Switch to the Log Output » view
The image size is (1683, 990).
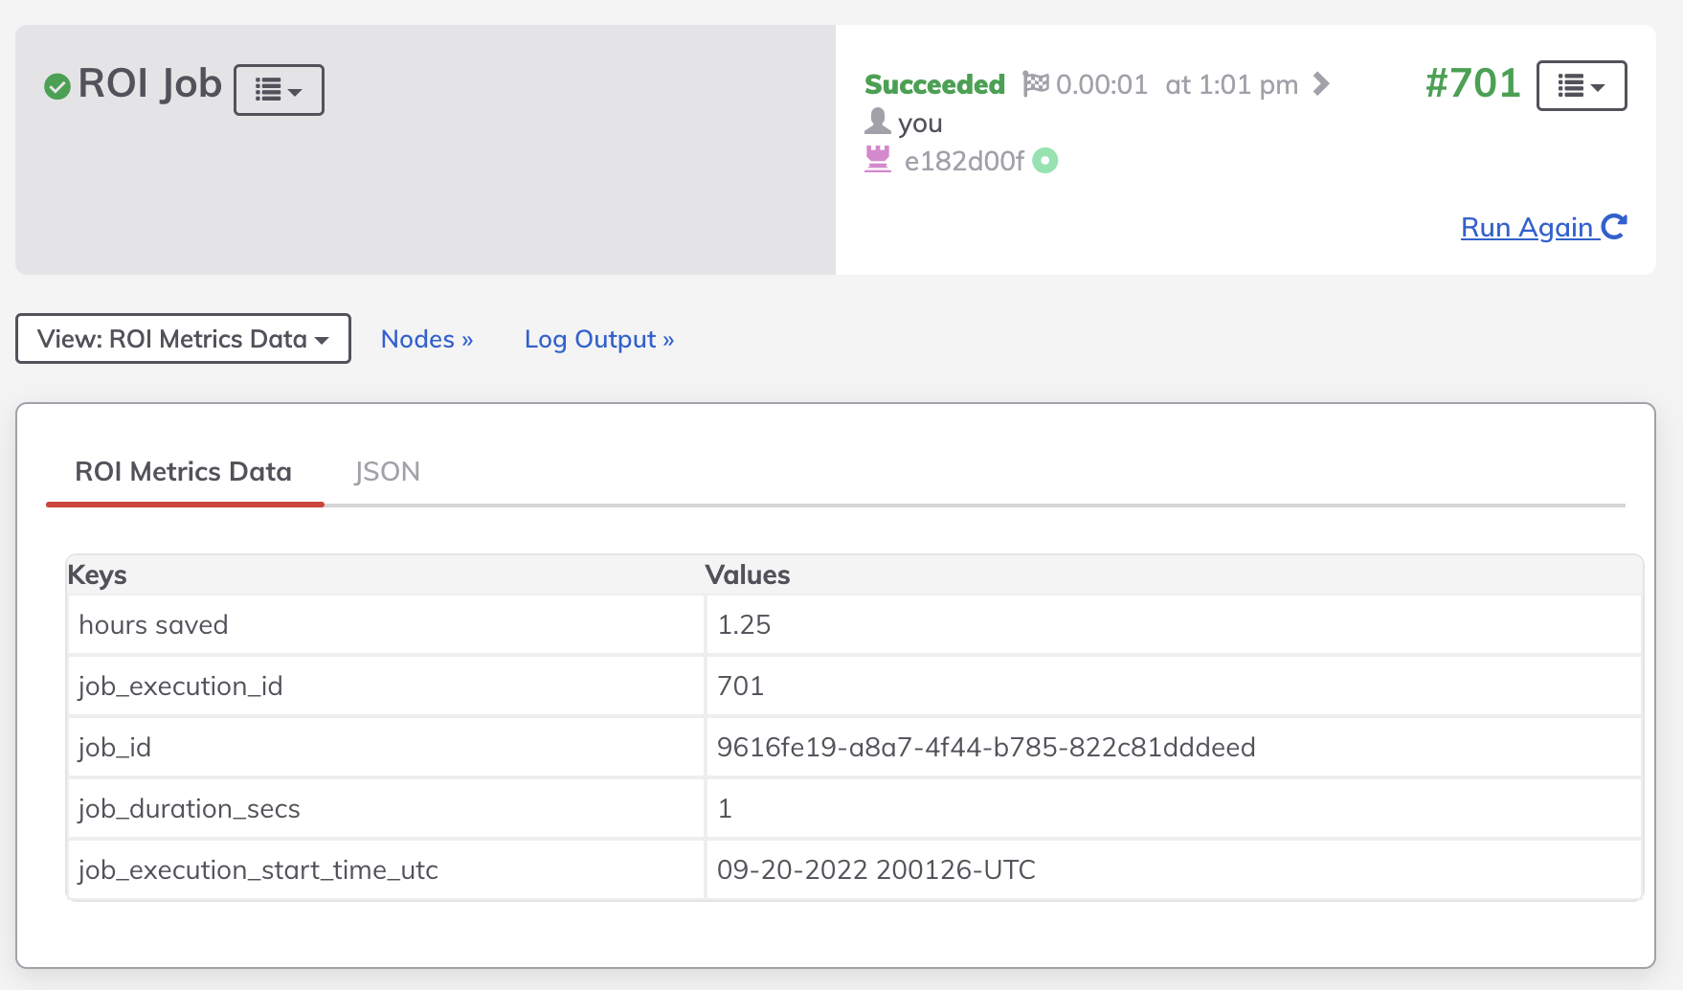pyautogui.click(x=599, y=339)
